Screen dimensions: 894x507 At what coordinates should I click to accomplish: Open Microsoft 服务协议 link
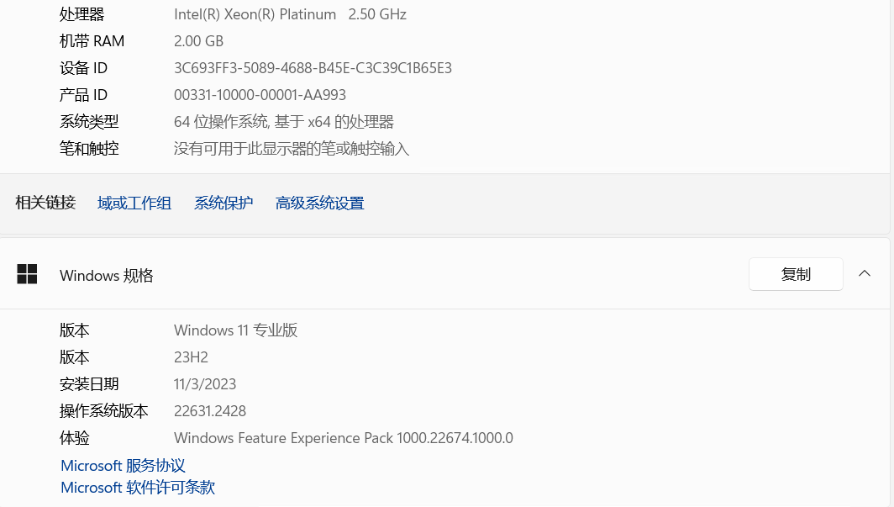coord(124,465)
